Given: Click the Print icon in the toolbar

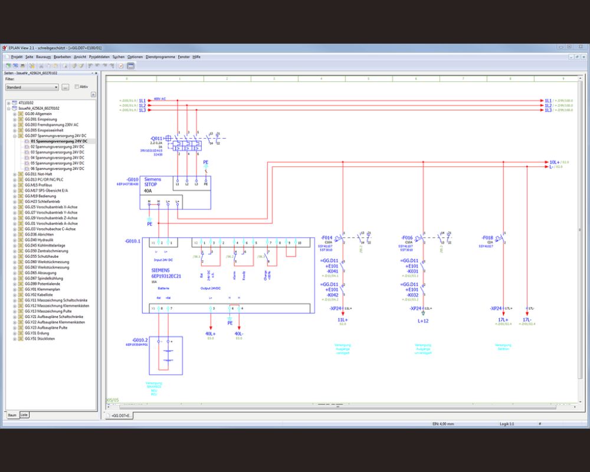Looking at the screenshot, I should (23, 65).
